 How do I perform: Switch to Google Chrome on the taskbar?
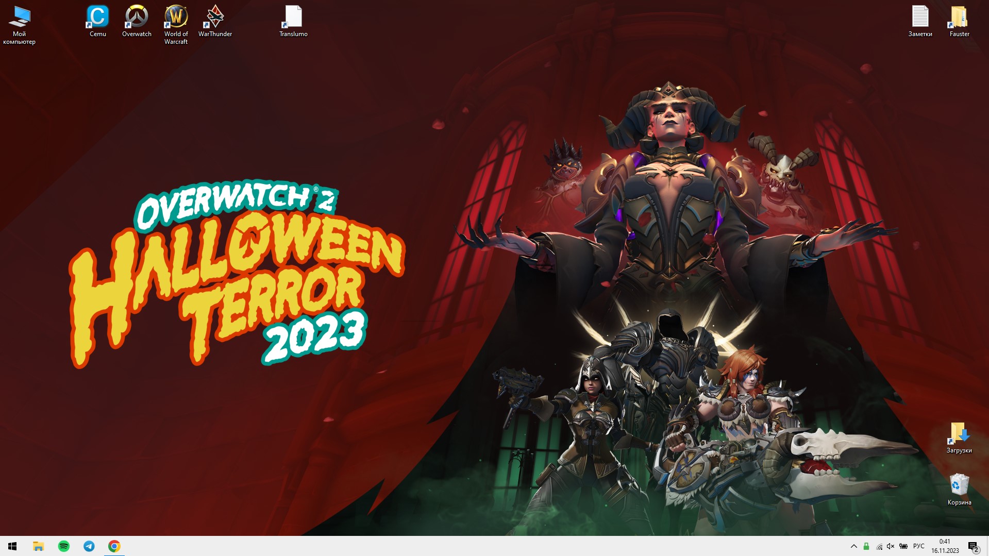click(x=114, y=546)
